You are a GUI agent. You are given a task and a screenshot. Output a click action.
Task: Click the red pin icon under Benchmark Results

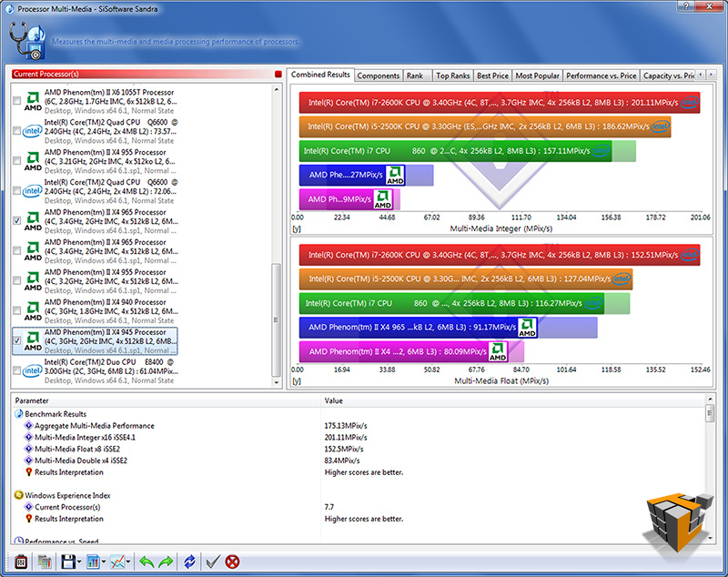pyautogui.click(x=29, y=472)
